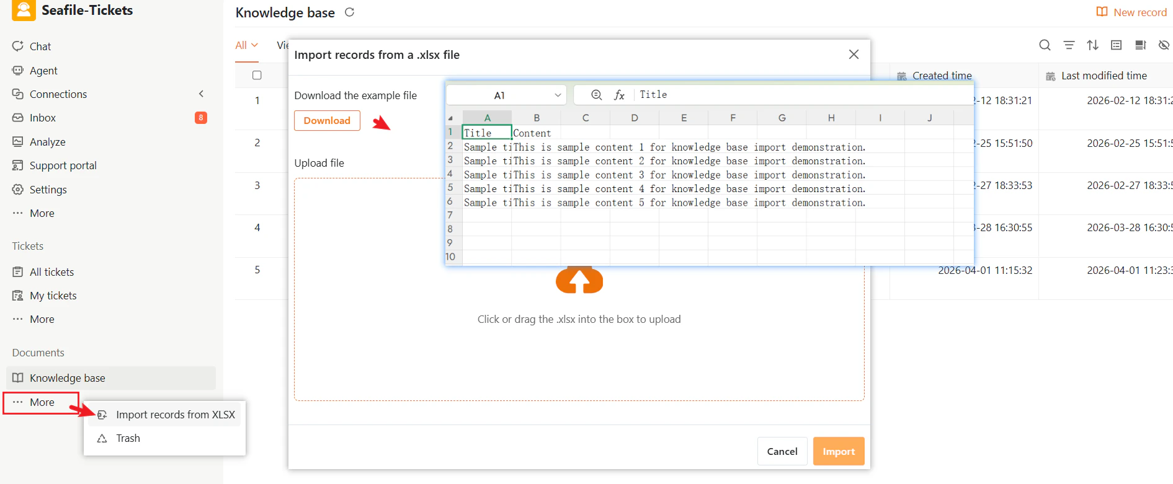Click the Upload file label

(319, 163)
